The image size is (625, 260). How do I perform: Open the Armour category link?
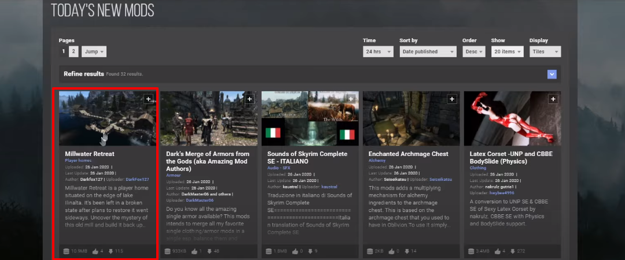[x=174, y=175]
